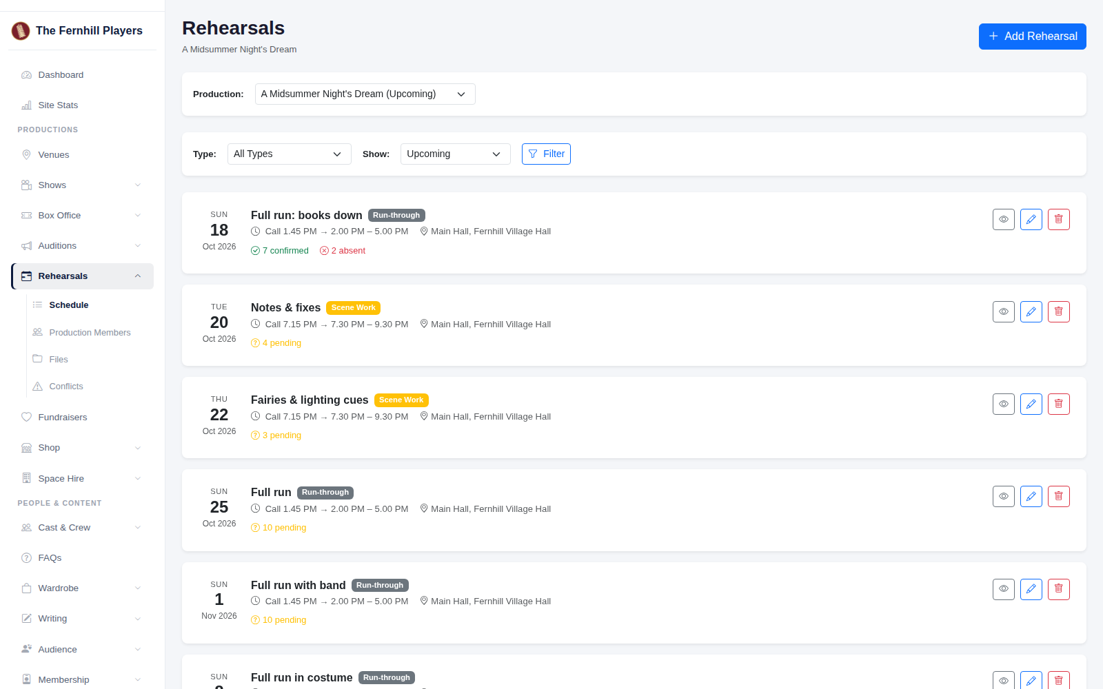1103x689 pixels.
Task: Delete the 'Full run with band' rehearsal
Action: (x=1059, y=589)
